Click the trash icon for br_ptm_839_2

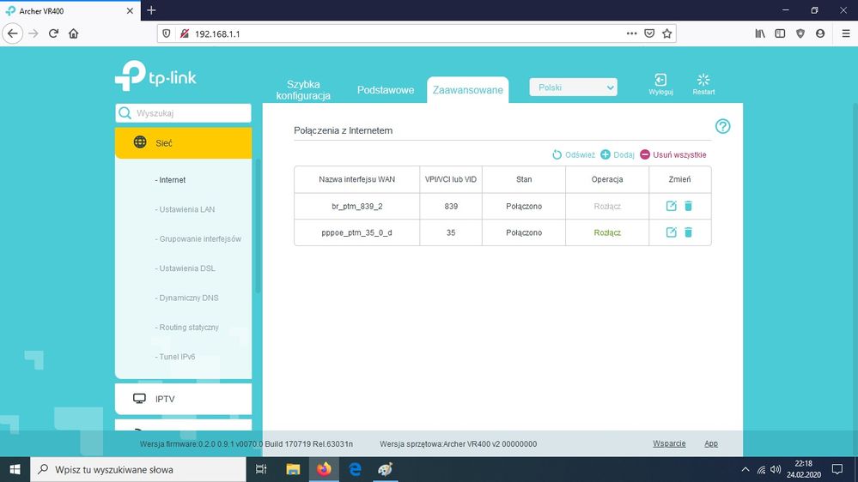688,207
